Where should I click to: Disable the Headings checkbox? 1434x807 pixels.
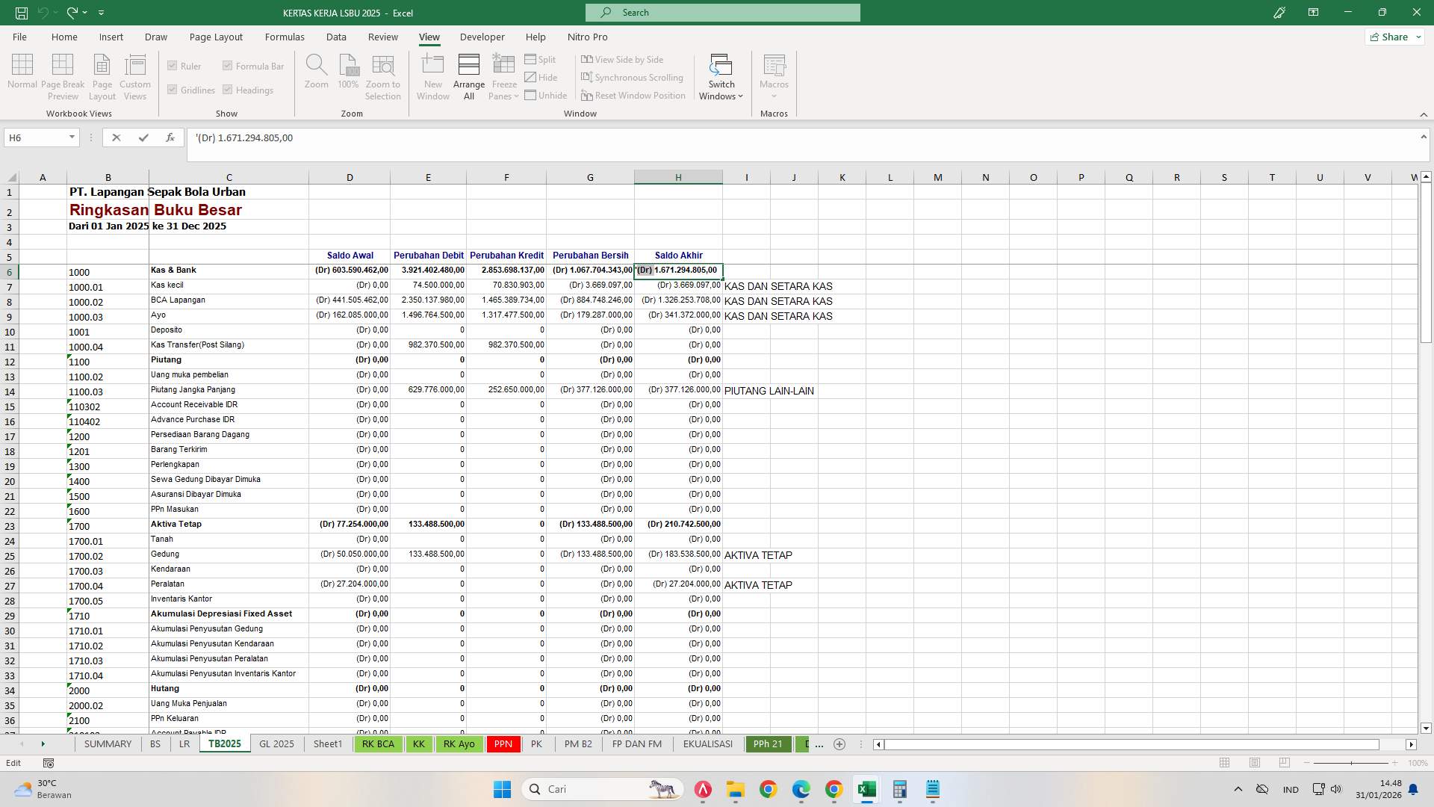click(x=227, y=90)
